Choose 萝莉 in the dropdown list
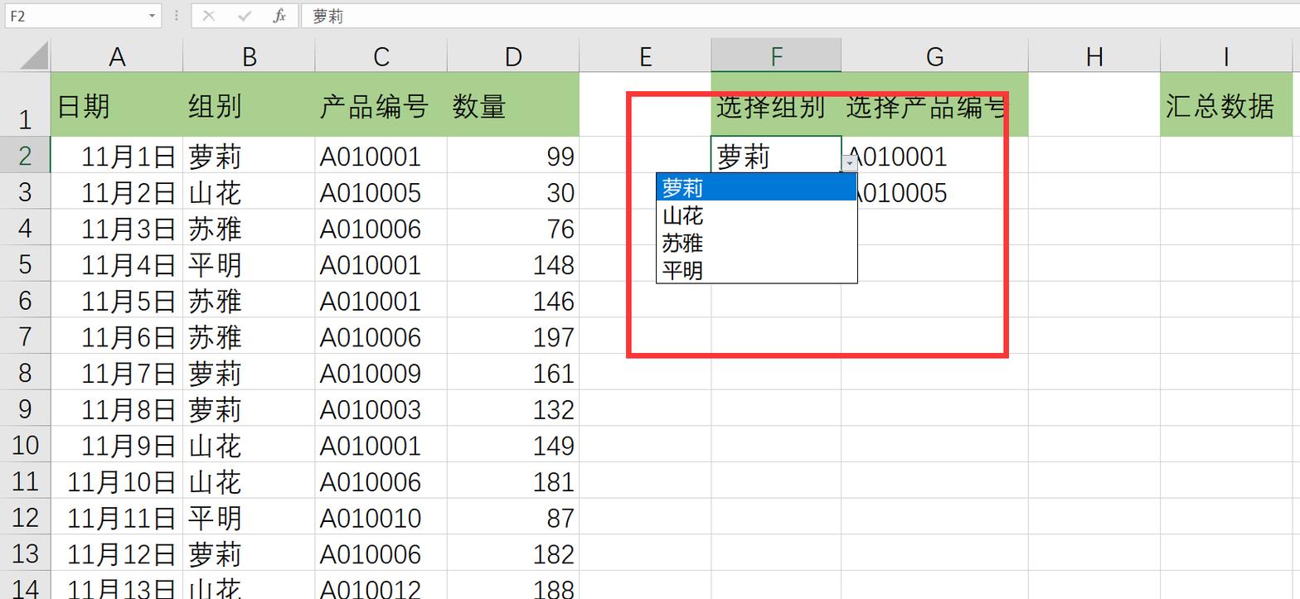The width and height of the screenshot is (1300, 599). [756, 188]
